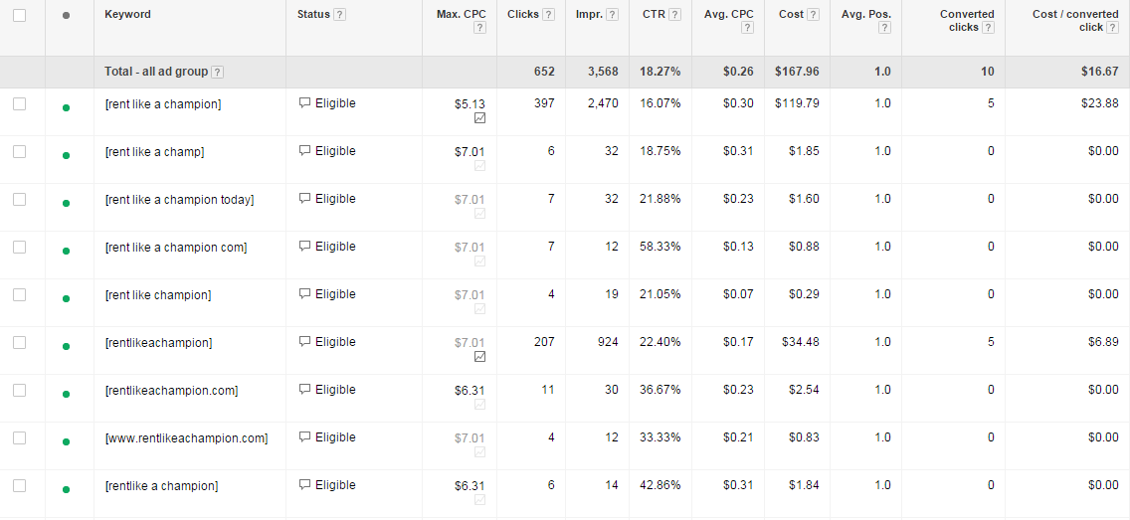Image resolution: width=1130 pixels, height=520 pixels.
Task: Open status dot menu for [rent like a champion today]
Action: [67, 203]
